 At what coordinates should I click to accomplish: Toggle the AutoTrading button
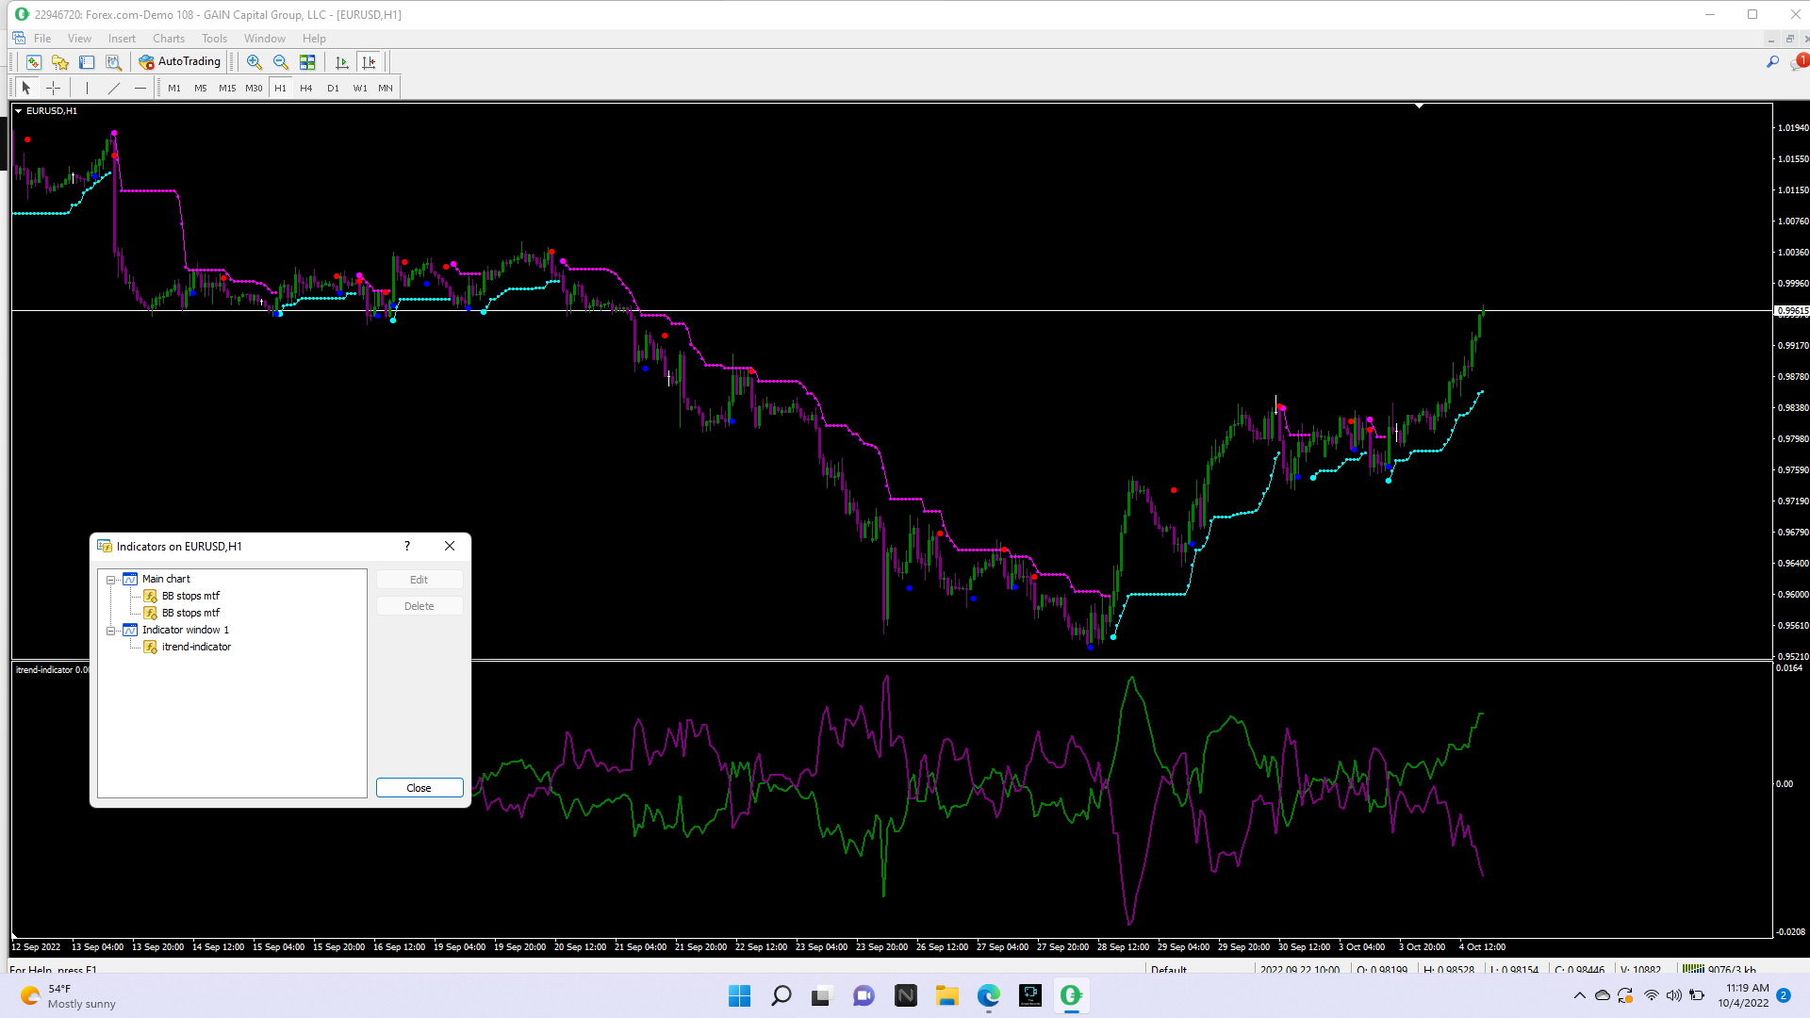(x=180, y=62)
